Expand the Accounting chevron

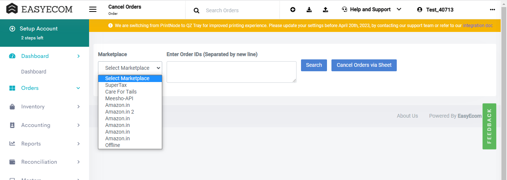click(78, 125)
